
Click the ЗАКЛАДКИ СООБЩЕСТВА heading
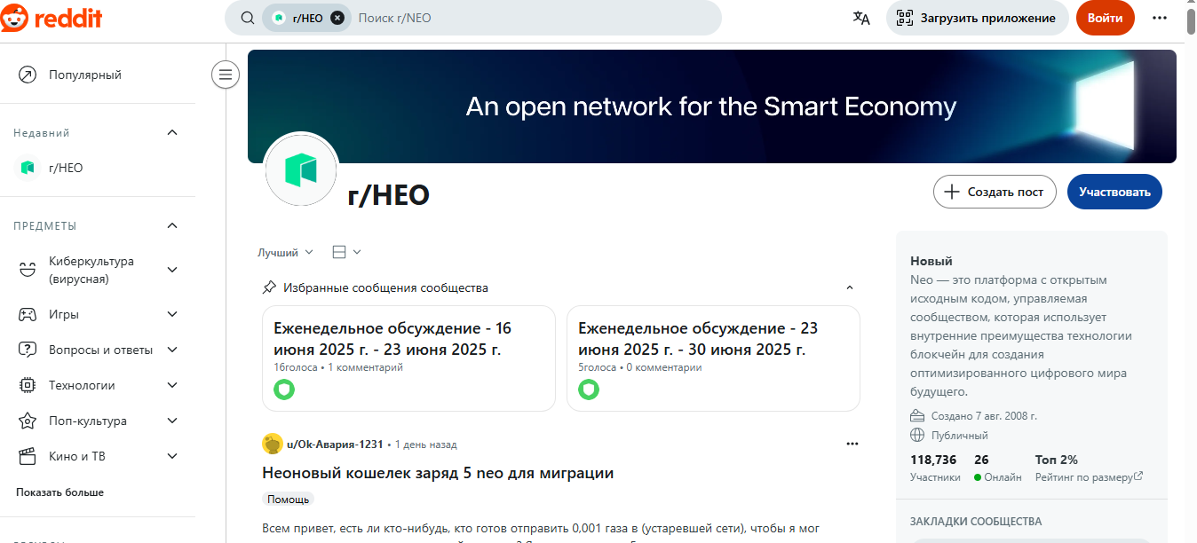976,522
